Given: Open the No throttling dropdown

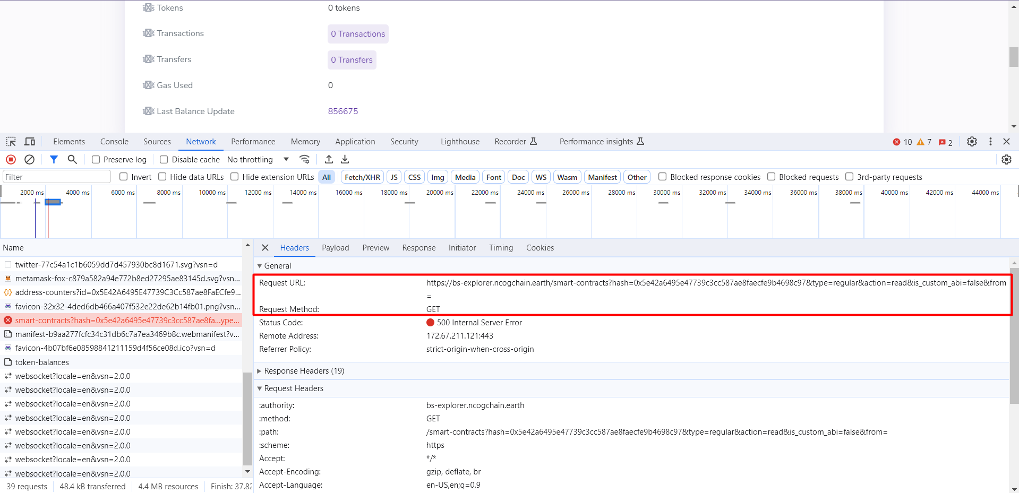Looking at the screenshot, I should point(258,159).
